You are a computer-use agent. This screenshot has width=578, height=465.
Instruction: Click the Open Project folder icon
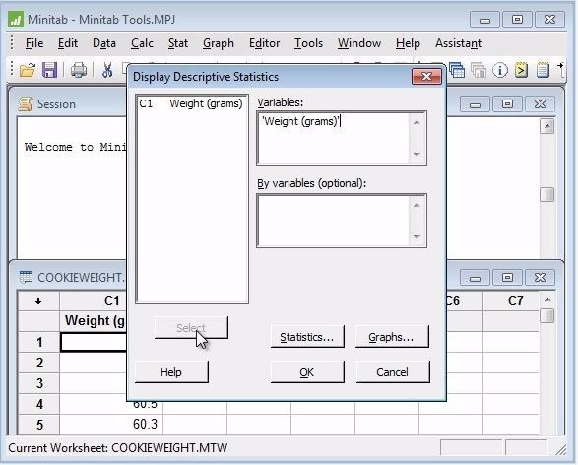point(28,70)
